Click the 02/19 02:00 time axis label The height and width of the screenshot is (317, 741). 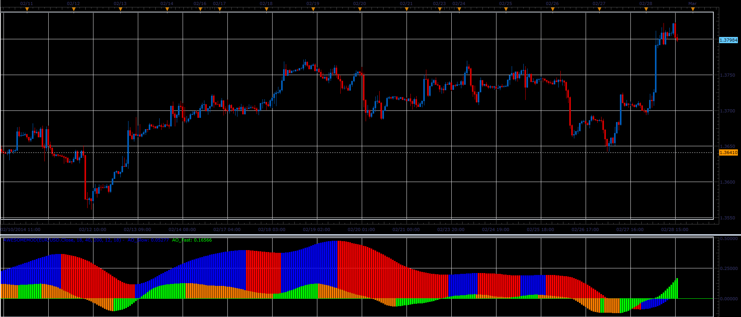click(x=317, y=229)
